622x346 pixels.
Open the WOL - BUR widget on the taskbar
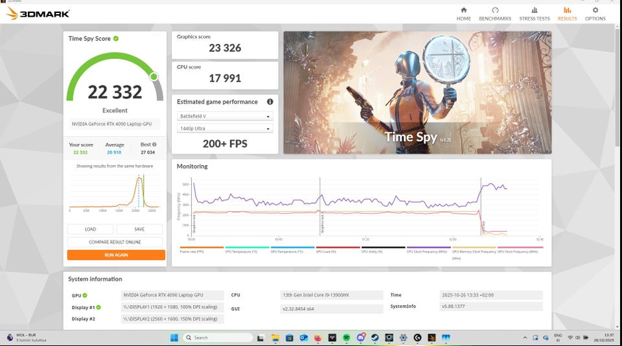[x=26, y=338]
